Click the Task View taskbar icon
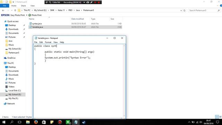 [x=19, y=122]
